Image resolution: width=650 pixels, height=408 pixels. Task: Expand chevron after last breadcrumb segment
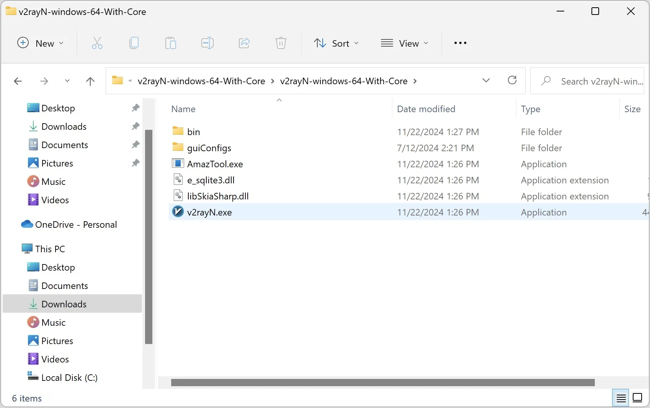[415, 81]
